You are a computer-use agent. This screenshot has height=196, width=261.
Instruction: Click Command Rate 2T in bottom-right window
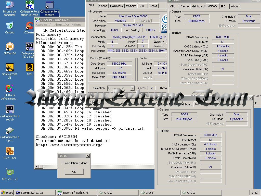tap(211, 167)
